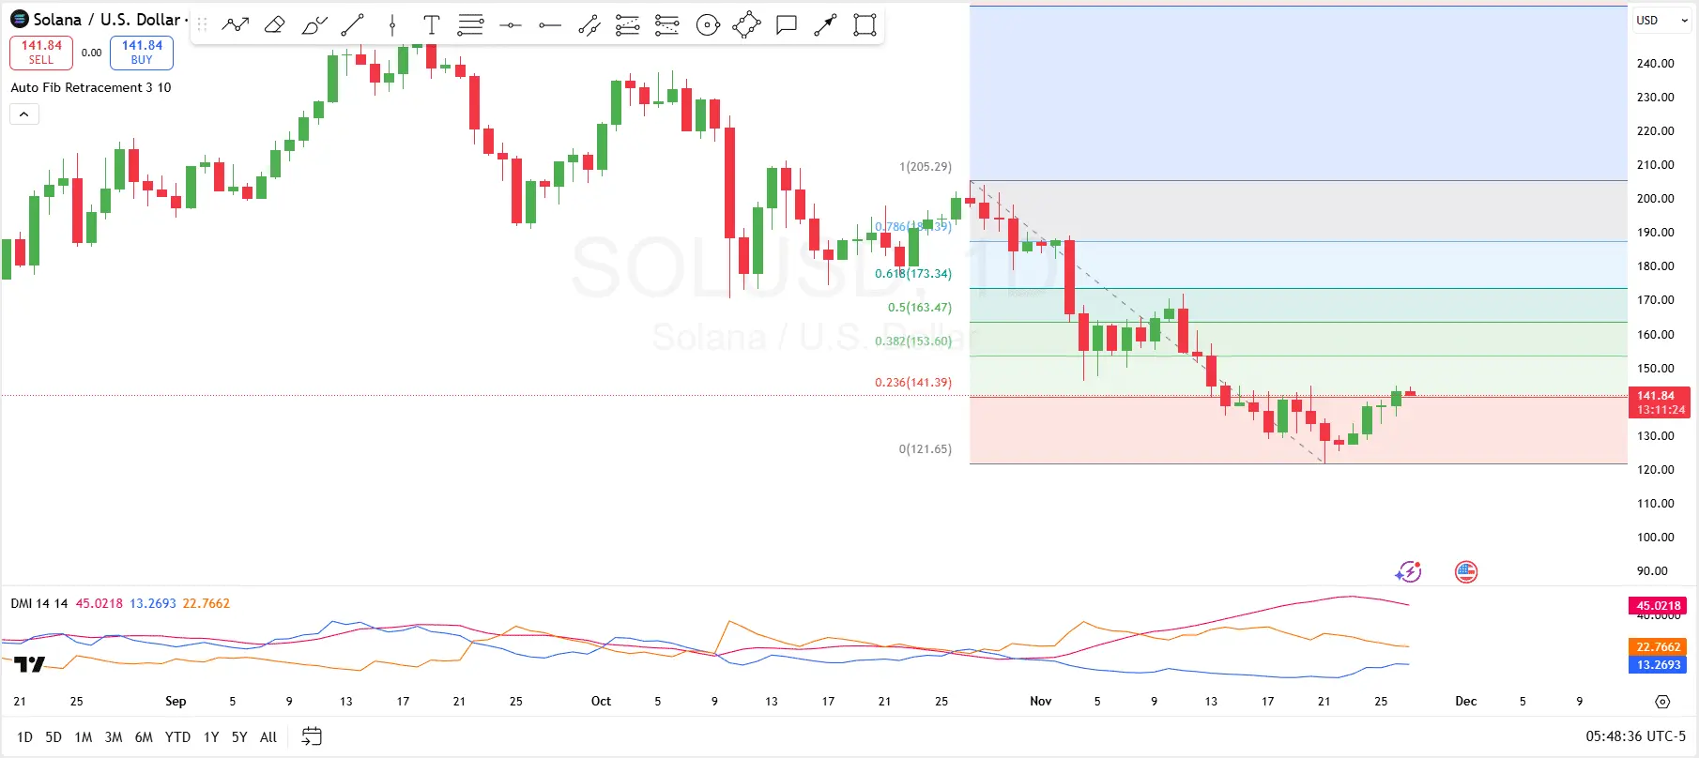This screenshot has width=1699, height=758.
Task: Select the Fib Channel tool
Action: point(667,25)
